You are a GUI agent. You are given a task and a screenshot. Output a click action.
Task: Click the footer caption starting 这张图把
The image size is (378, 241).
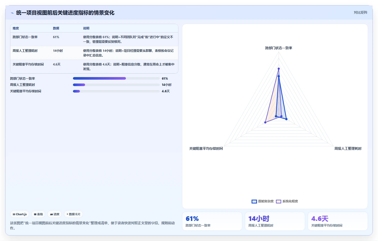tap(93, 226)
